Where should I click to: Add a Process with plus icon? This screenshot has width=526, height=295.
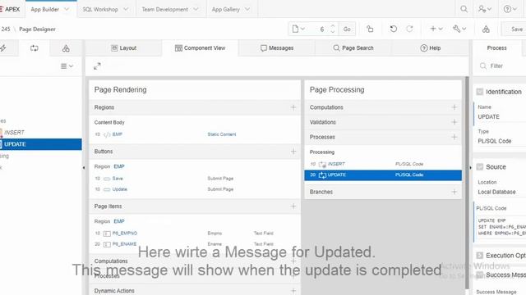(454, 137)
